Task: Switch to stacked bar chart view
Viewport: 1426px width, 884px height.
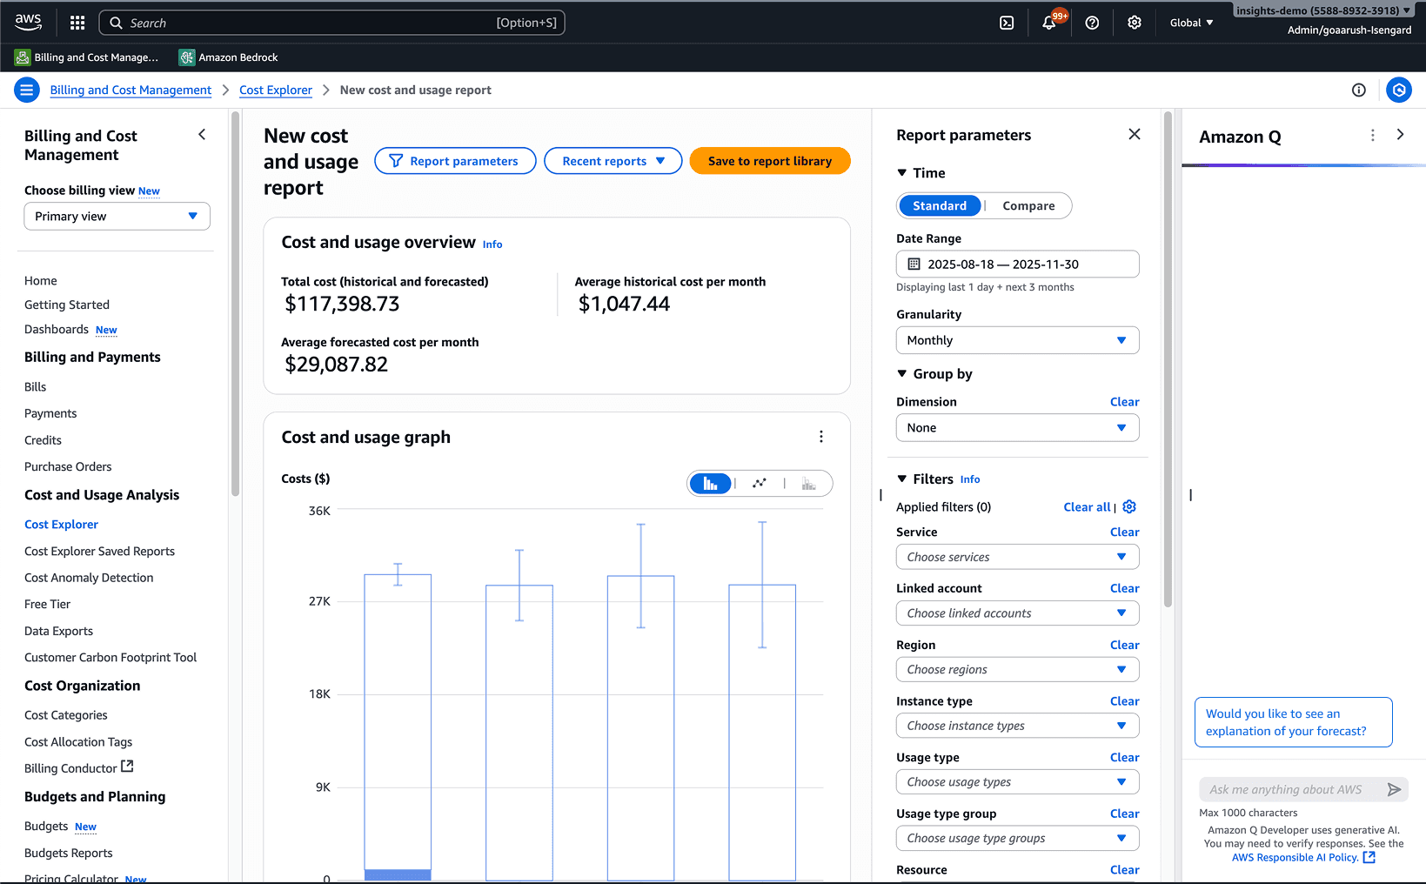Action: [x=809, y=484]
